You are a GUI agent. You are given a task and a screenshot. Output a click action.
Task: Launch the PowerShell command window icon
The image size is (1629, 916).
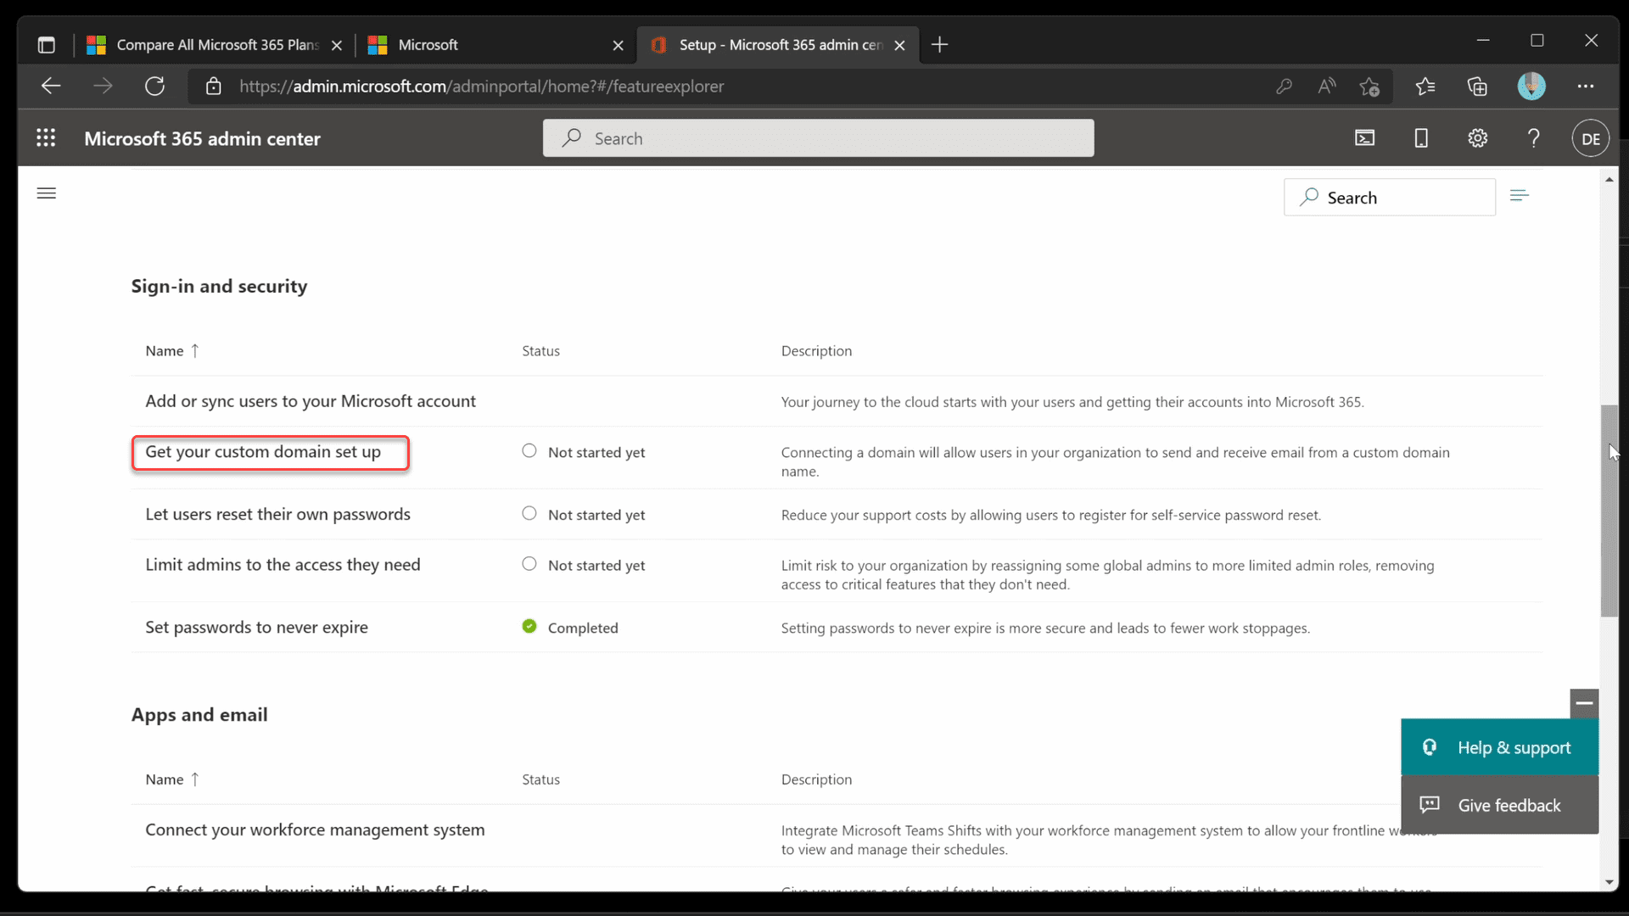(x=1364, y=137)
